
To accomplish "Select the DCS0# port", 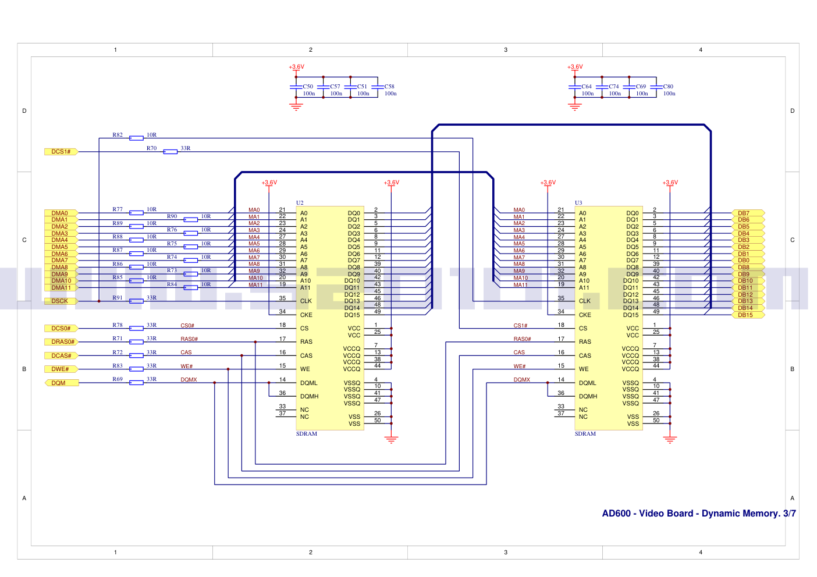I will 61,329.
